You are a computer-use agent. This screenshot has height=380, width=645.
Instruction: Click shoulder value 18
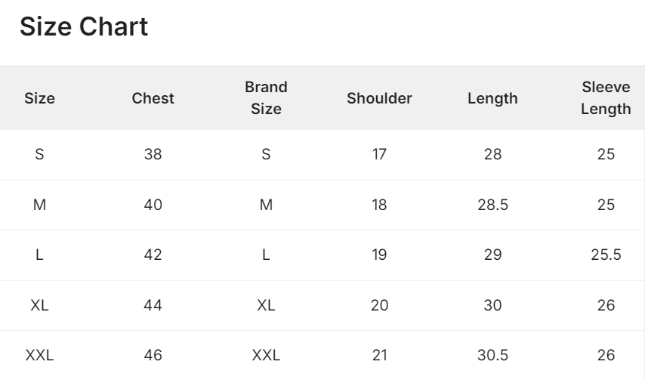tap(379, 205)
